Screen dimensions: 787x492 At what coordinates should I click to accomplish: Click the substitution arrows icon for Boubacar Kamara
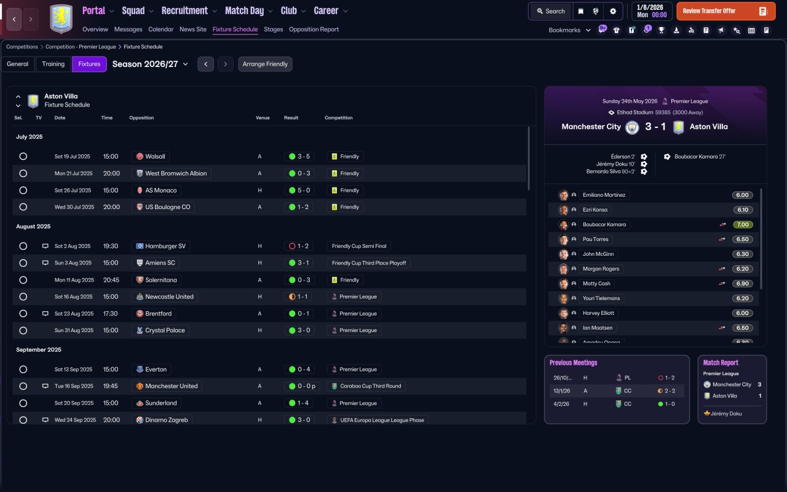722,224
